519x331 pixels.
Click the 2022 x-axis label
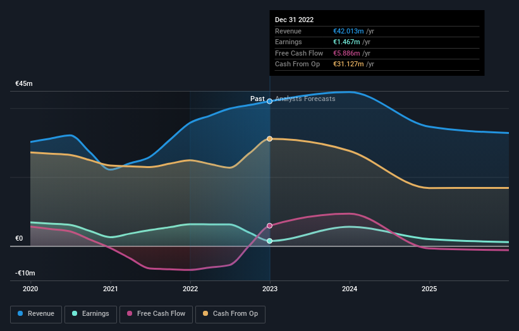[x=190, y=289]
